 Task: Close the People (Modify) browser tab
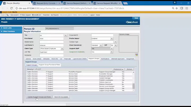coord(29,3)
